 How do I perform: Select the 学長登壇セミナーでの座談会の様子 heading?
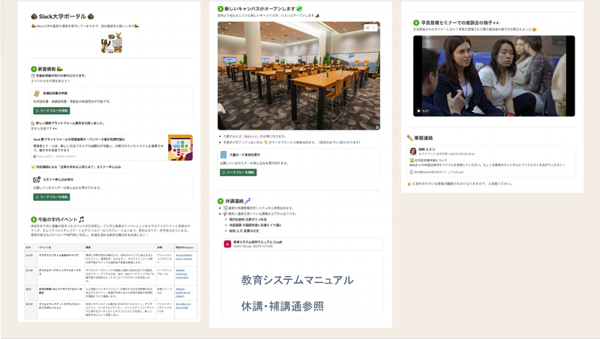click(x=457, y=23)
